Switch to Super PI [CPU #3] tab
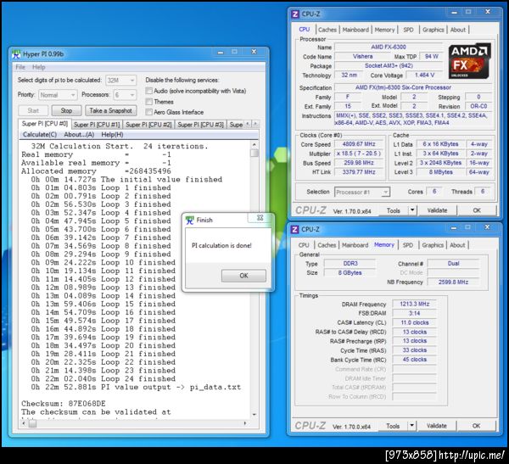This screenshot has width=509, height=464. (x=200, y=125)
